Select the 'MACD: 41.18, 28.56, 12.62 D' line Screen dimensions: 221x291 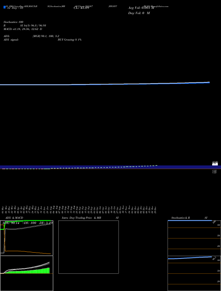pos(23,29)
